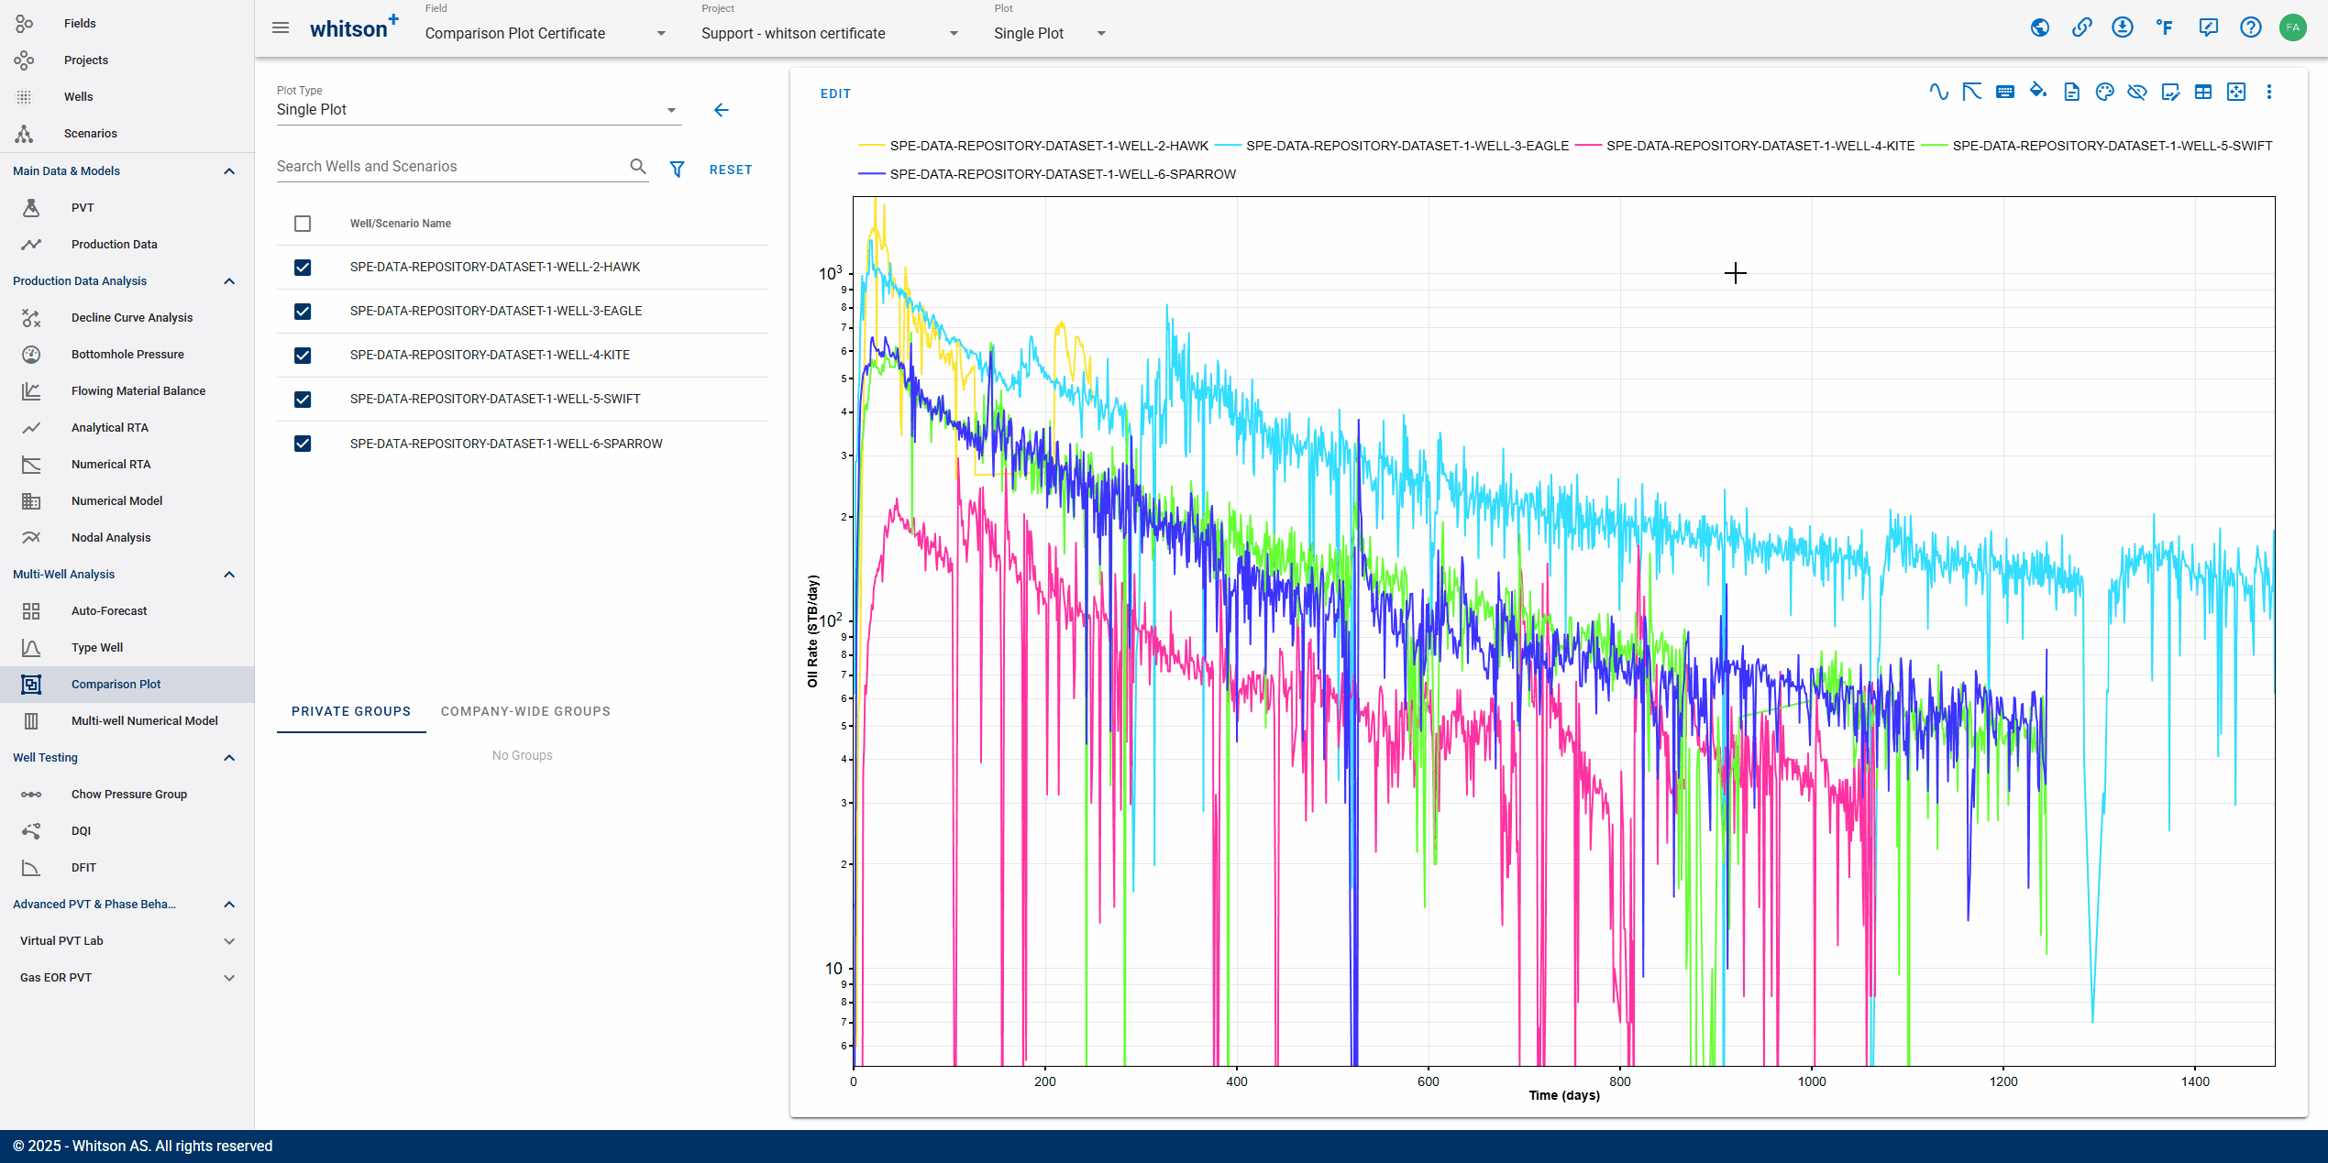This screenshot has height=1163, width=2328.
Task: Toggle the select-all header checkbox
Action: point(303,224)
